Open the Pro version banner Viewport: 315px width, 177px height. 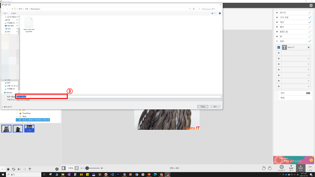tap(293, 160)
